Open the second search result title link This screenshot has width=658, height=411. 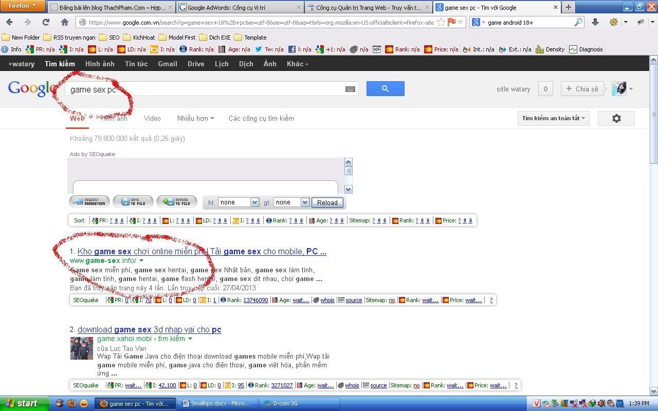pyautogui.click(x=150, y=329)
